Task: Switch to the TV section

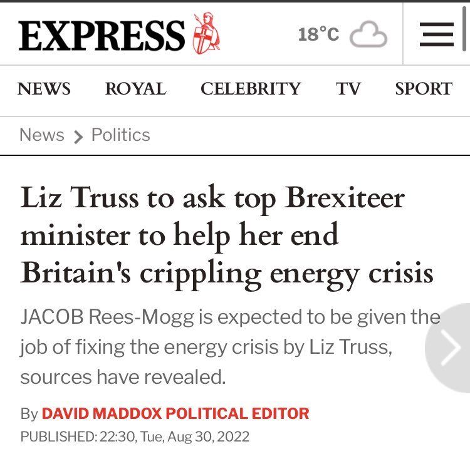Action: pyautogui.click(x=348, y=89)
